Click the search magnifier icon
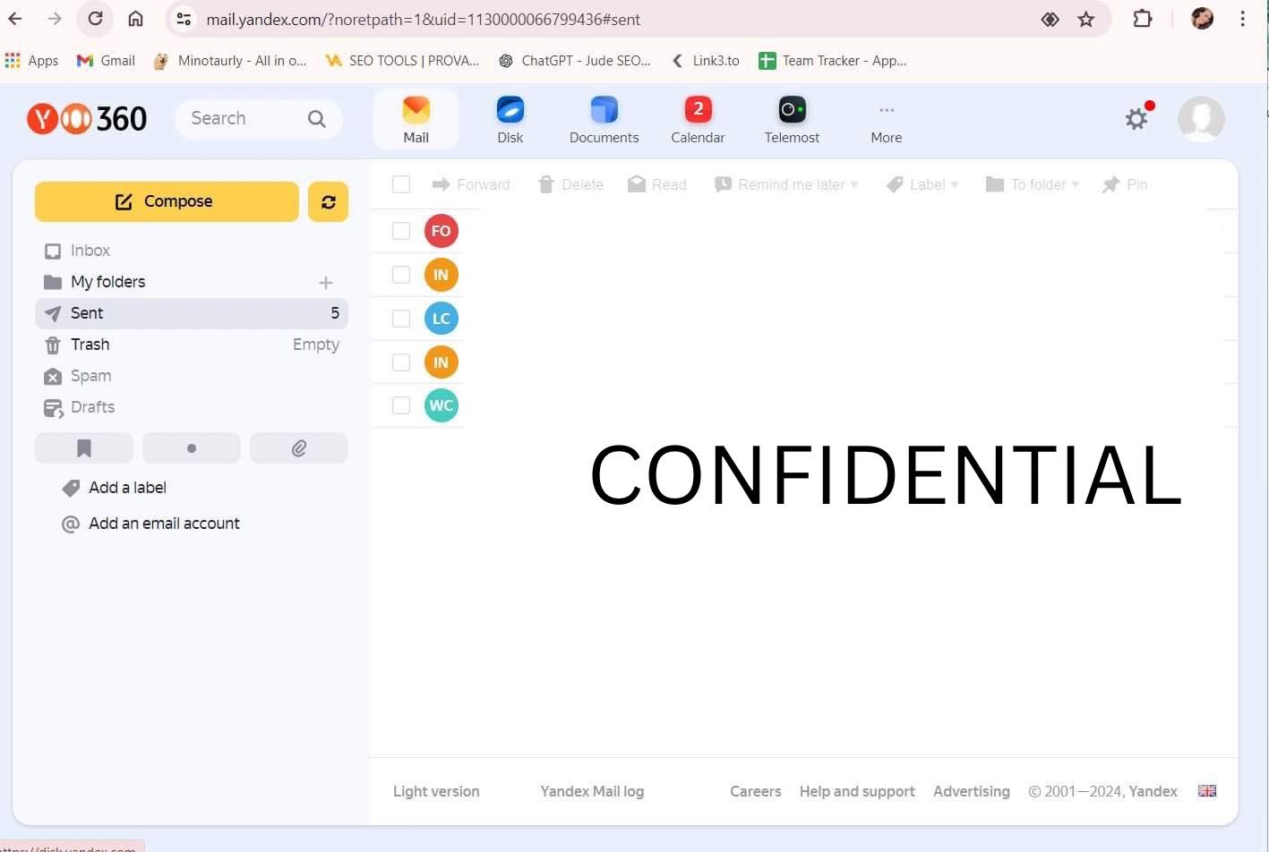The height and width of the screenshot is (852, 1269). coord(317,118)
